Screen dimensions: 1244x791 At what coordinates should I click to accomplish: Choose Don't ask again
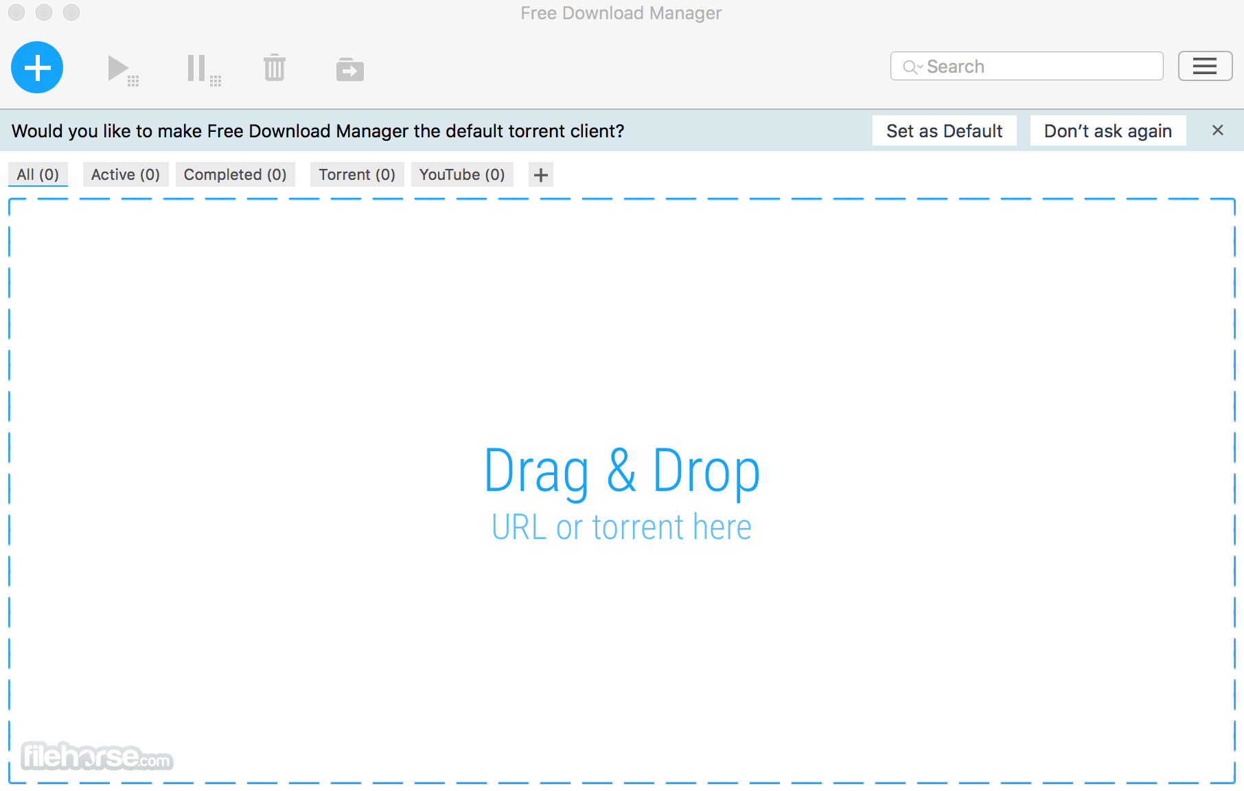[1107, 130]
